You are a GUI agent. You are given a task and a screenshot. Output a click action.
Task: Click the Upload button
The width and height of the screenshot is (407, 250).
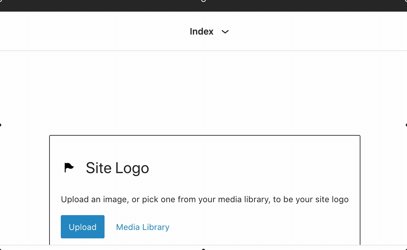point(82,227)
